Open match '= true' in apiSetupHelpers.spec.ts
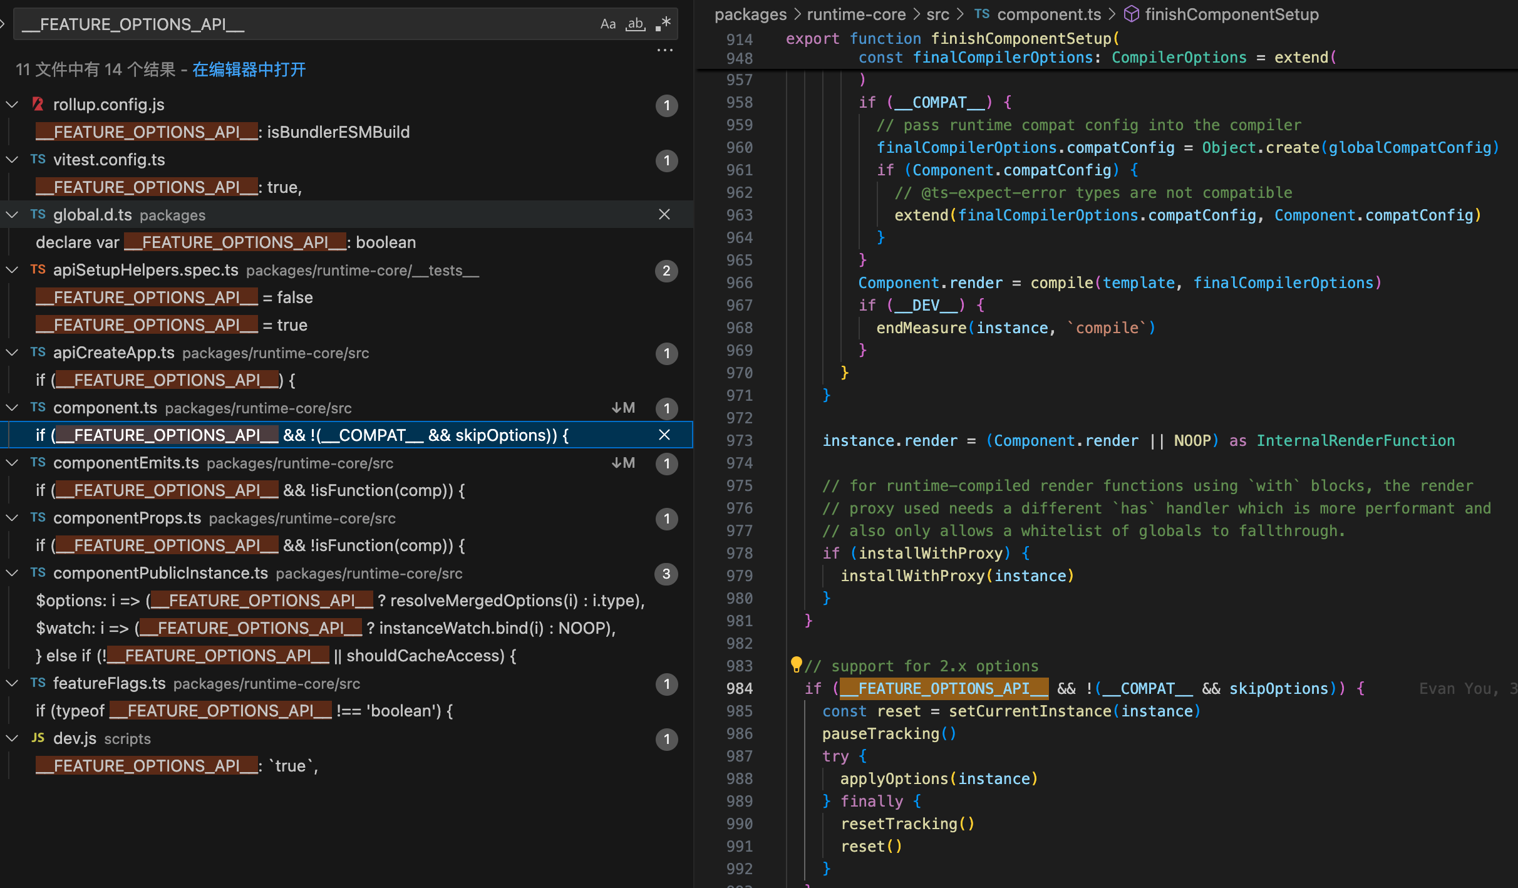1518x888 pixels. coord(172,325)
